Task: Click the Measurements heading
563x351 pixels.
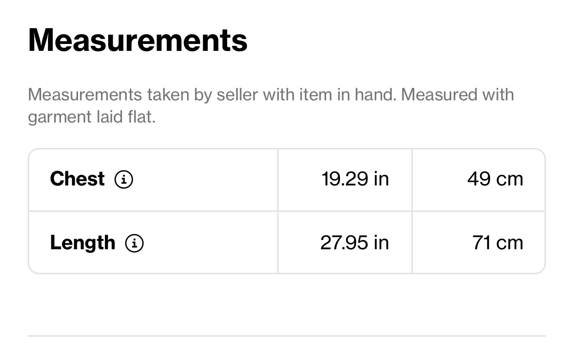Action: [x=138, y=40]
